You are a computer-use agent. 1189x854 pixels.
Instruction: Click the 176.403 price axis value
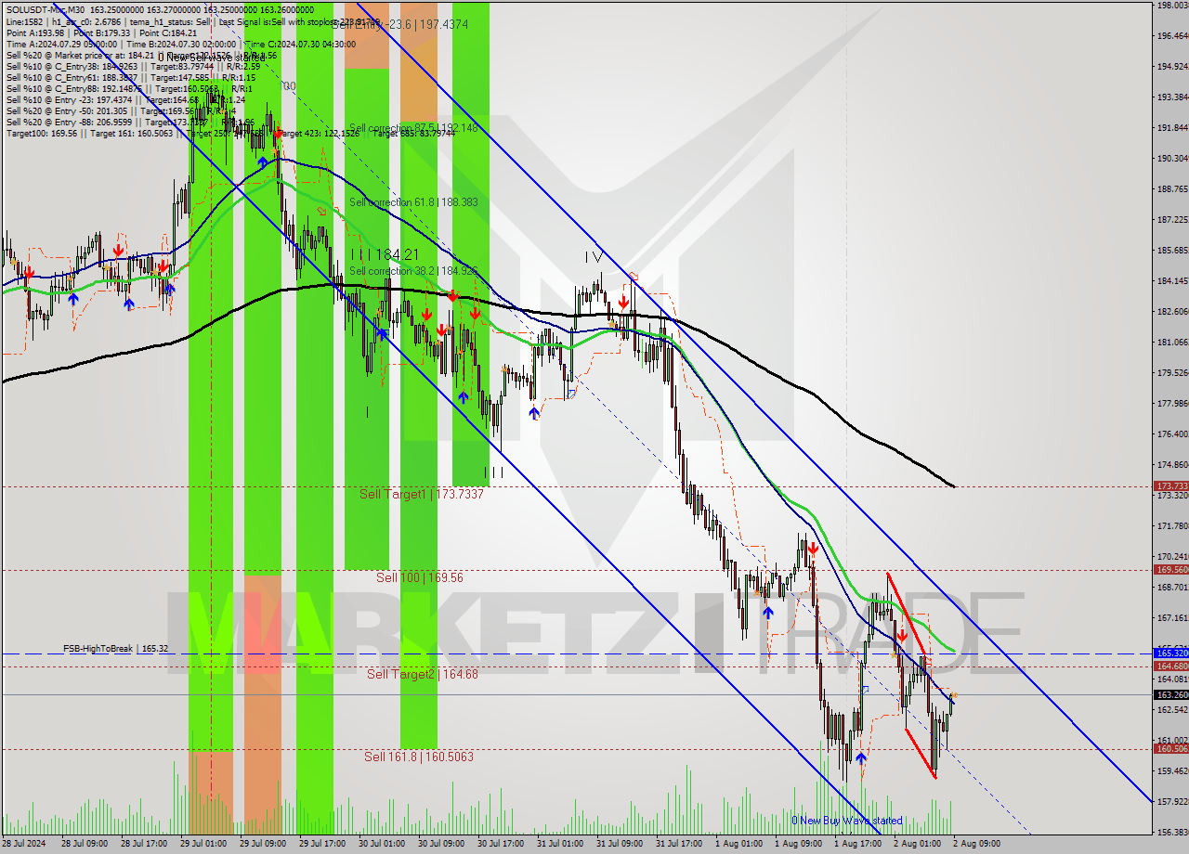[1172, 433]
